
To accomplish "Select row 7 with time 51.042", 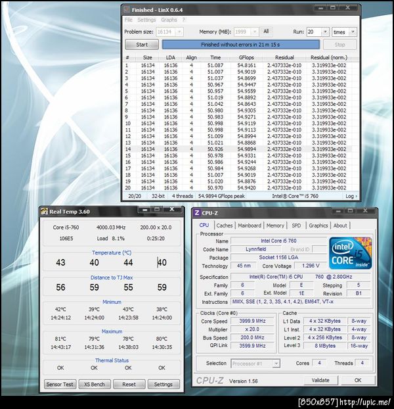I will pyautogui.click(x=237, y=104).
